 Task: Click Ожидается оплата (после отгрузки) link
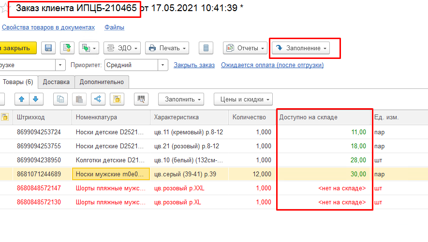(272, 65)
